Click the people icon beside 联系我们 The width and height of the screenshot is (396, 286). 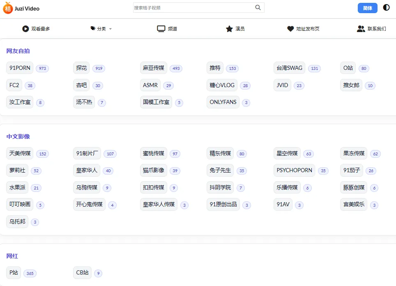tap(361, 28)
